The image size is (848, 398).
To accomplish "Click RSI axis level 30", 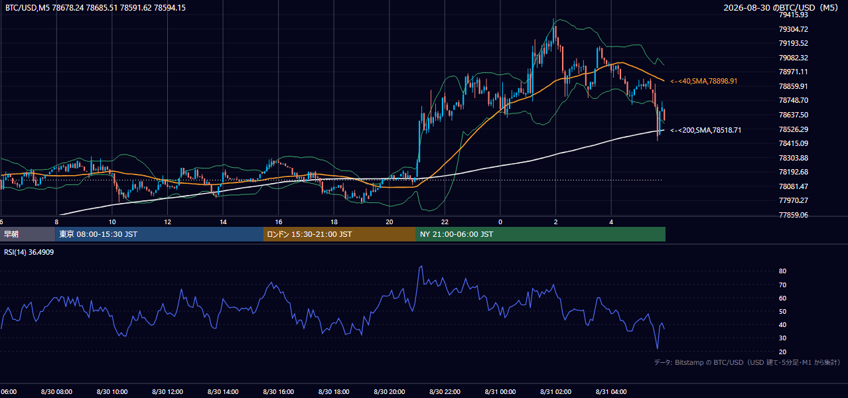I will point(782,338).
